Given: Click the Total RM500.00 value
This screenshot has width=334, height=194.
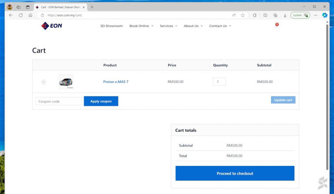Looking at the screenshot, I should click(x=234, y=156).
